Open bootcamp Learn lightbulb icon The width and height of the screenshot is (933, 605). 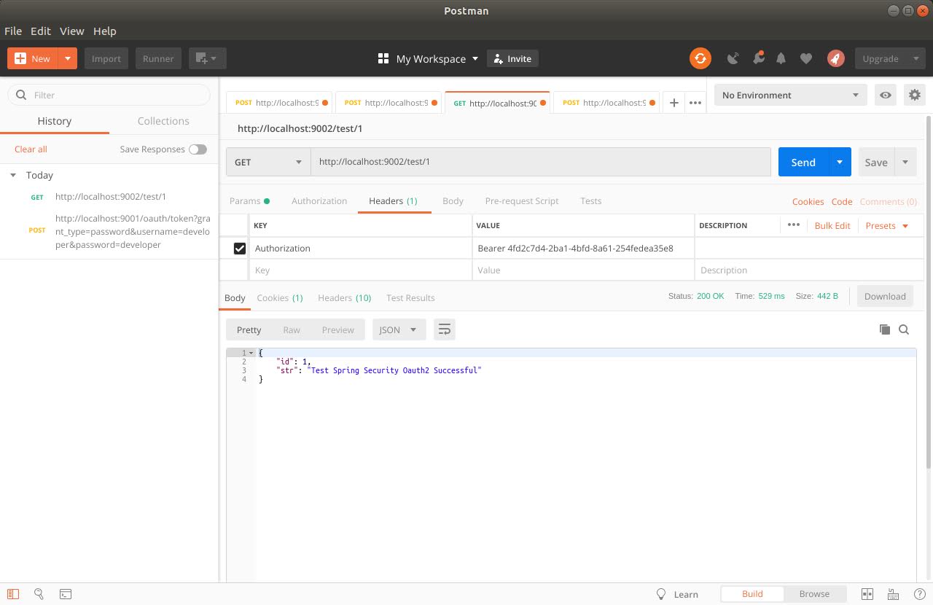[x=661, y=594]
